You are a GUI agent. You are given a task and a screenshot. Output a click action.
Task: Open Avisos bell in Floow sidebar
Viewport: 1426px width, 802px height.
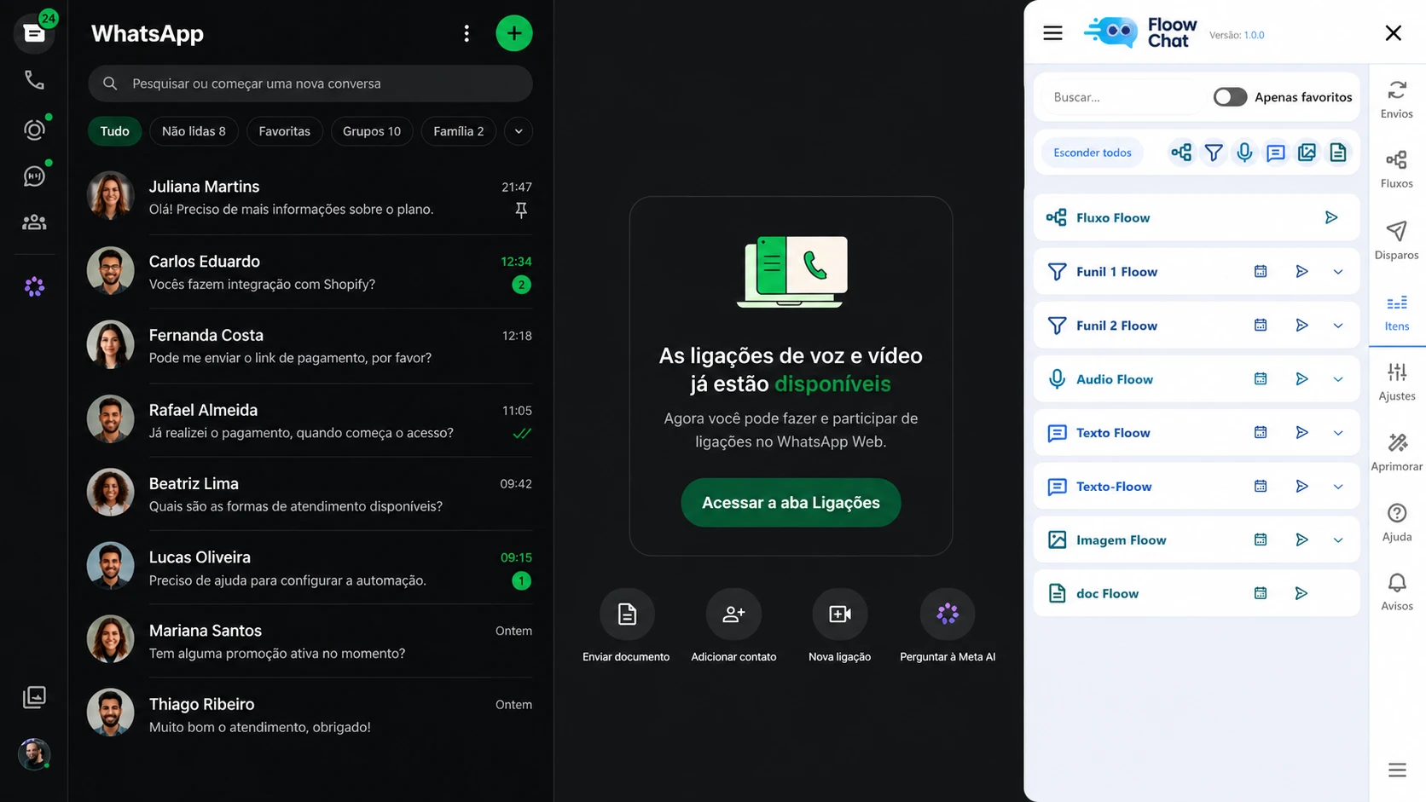pos(1397,591)
